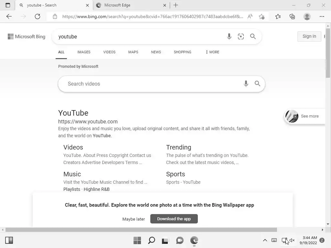Start Bing voice search microphone
Screen dimensions: 331x248
229,36
